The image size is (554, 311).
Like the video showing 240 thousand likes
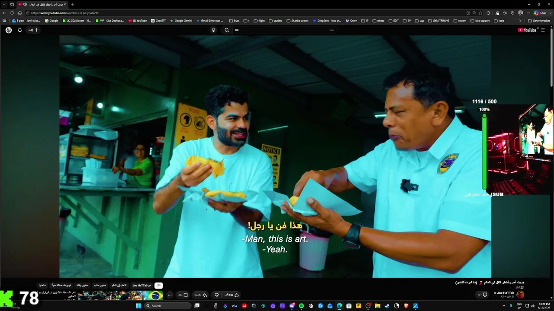pyautogui.click(x=232, y=295)
